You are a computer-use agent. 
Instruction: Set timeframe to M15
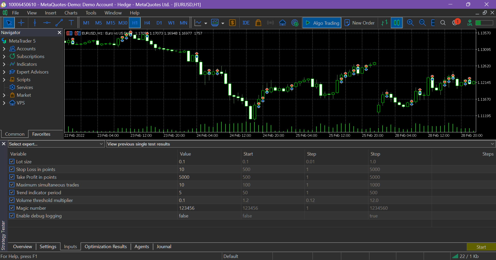point(111,23)
